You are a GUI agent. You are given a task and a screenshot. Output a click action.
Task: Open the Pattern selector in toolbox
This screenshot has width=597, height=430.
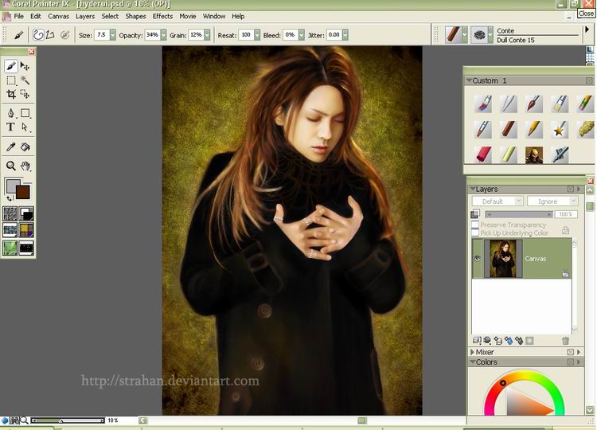pos(10,230)
